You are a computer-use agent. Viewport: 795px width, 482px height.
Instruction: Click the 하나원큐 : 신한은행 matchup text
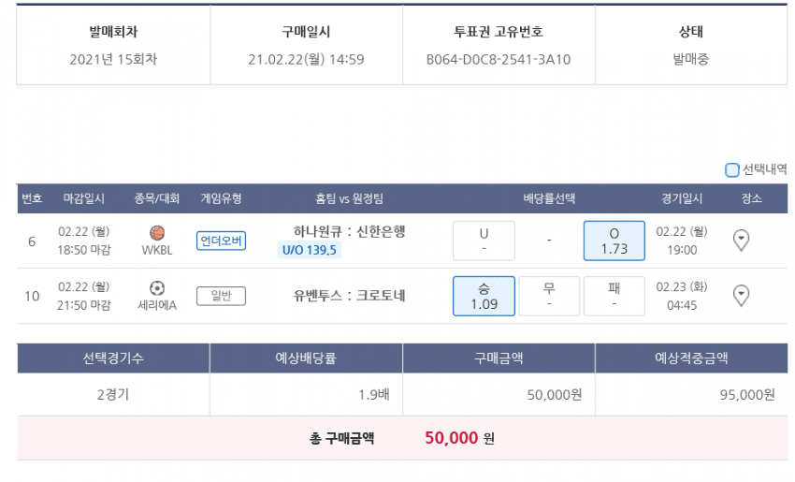[x=349, y=231]
